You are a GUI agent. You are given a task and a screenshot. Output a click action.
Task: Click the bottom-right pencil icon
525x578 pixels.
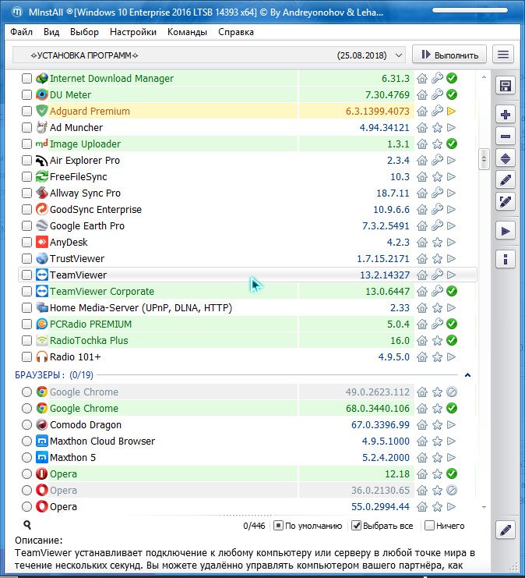point(505,530)
